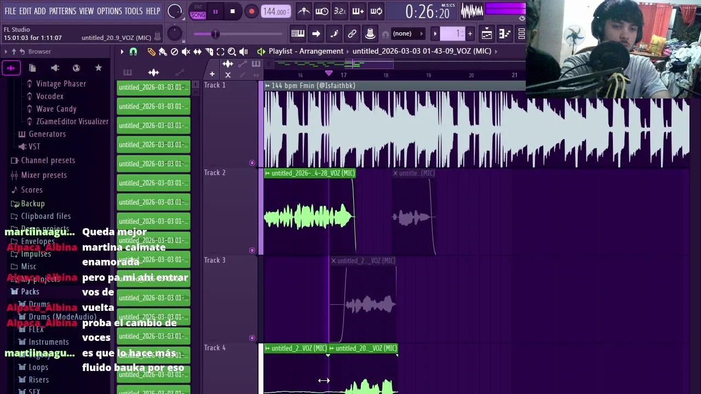The image size is (701, 394).
Task: Click the browser collapse up arrow
Action: [x=15, y=51]
